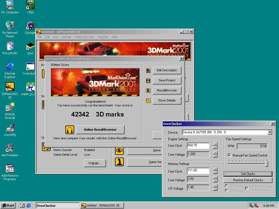This screenshot has height=209, width=279.
Task: Launch the cpuz desktop shortcut
Action: click(x=30, y=48)
